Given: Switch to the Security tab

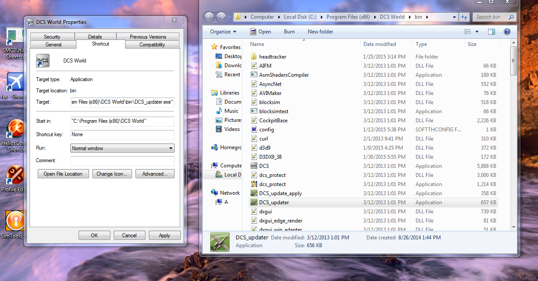Looking at the screenshot, I should coord(52,37).
